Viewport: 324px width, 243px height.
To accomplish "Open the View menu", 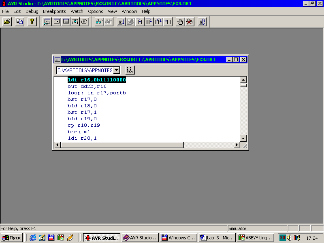I will 112,11.
